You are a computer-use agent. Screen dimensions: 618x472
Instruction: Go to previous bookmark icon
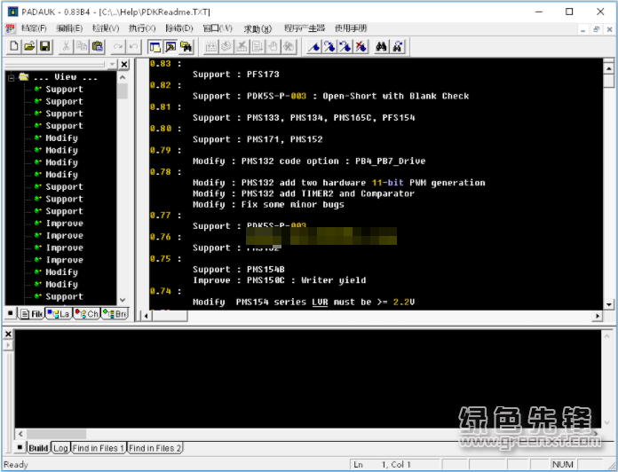tap(345, 46)
